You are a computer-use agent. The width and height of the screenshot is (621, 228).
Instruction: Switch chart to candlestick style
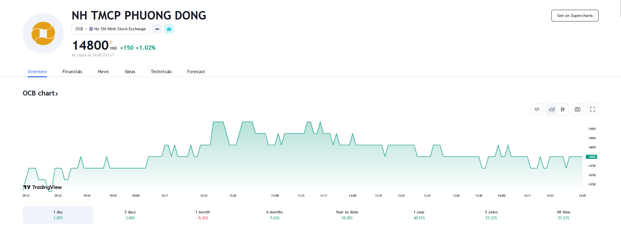563,109
